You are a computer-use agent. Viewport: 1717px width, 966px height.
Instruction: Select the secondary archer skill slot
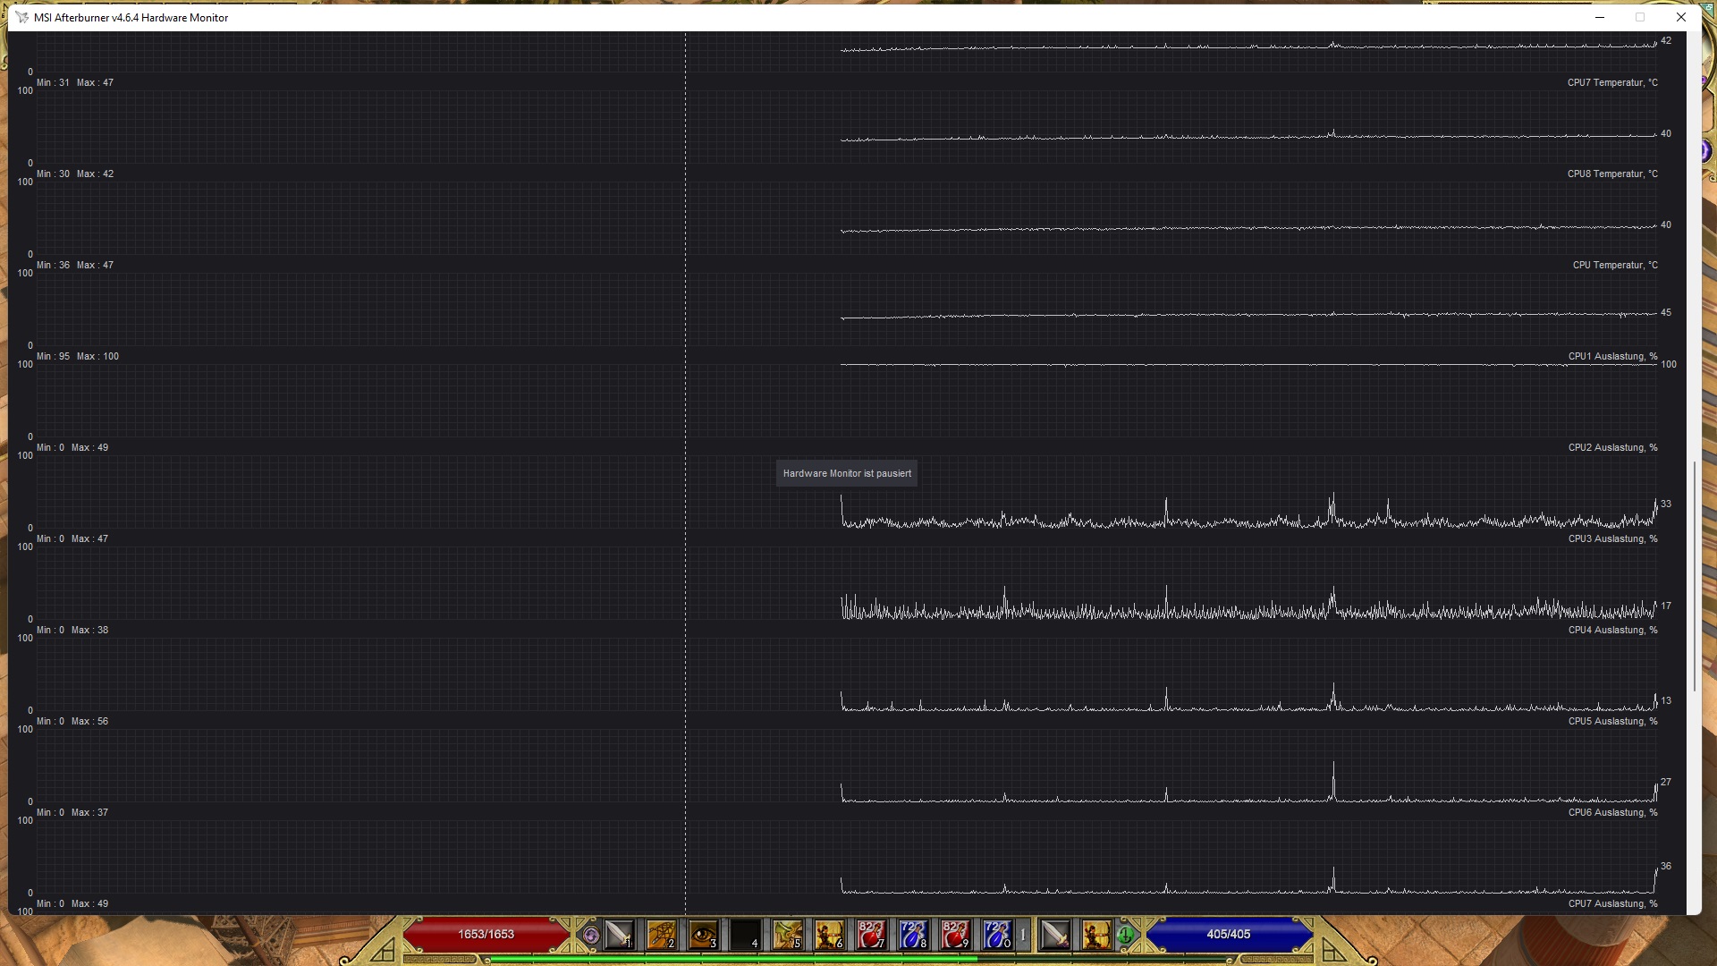pyautogui.click(x=1096, y=936)
